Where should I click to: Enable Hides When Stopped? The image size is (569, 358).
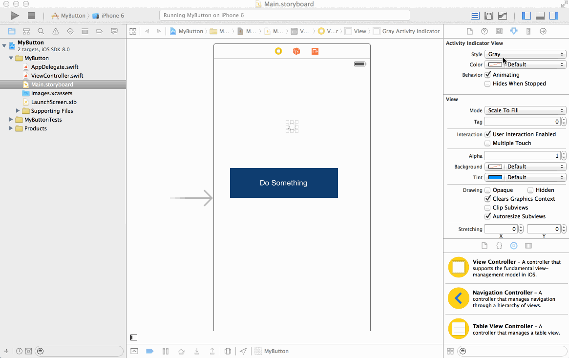coord(488,84)
